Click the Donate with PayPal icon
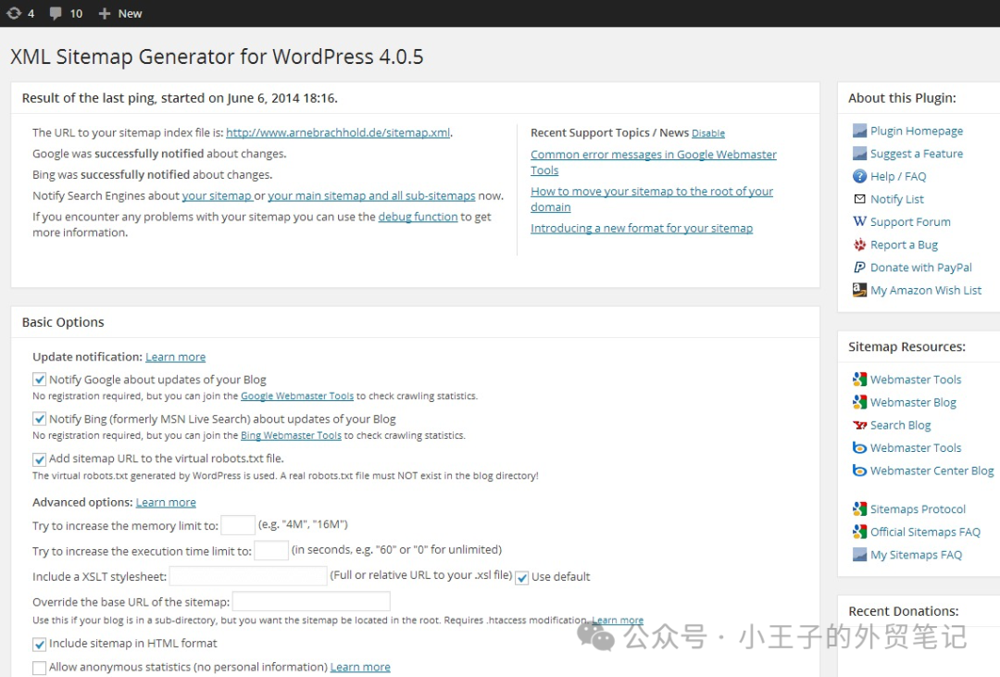This screenshot has width=1000, height=677. 859,268
